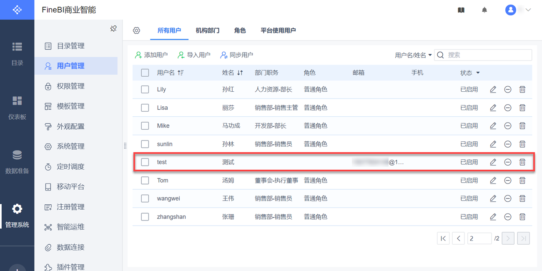Click the disable icon for user Tom
Screen dimensions: 542x271
(x=507, y=181)
